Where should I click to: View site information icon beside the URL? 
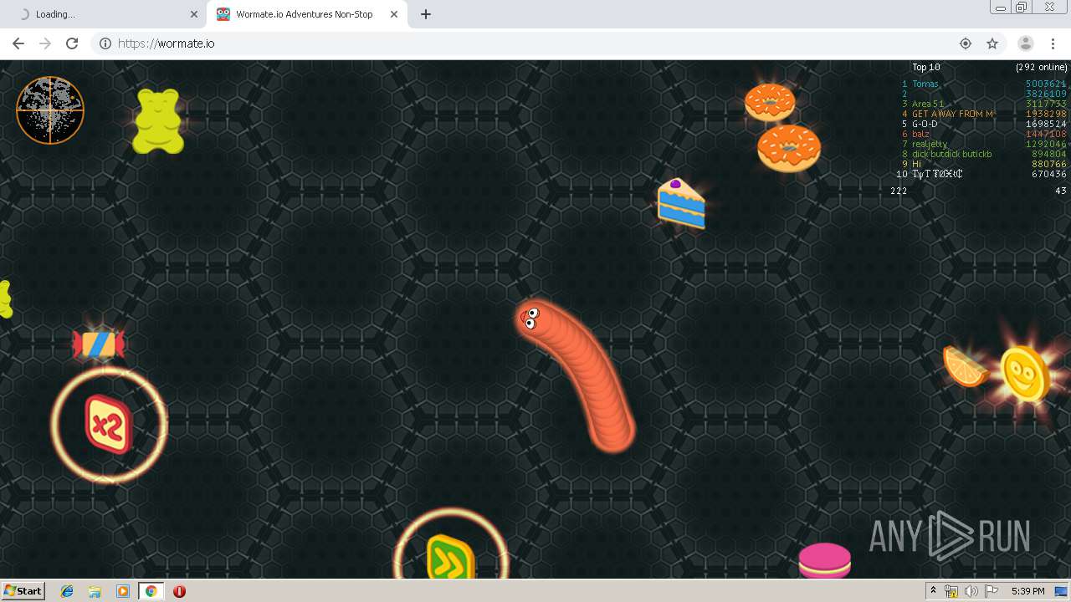105,43
